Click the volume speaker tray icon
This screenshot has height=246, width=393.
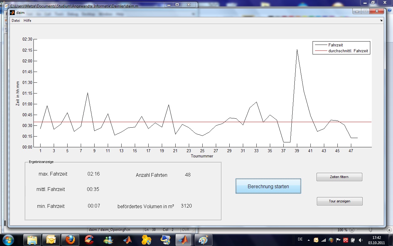[360, 240]
